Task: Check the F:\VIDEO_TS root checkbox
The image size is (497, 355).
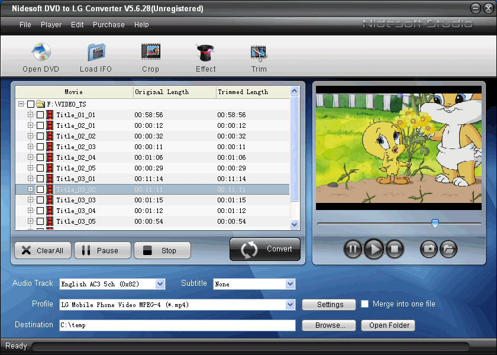Action: 31,104
